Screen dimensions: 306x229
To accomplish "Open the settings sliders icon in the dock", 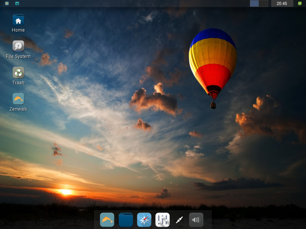I will pos(163,220).
